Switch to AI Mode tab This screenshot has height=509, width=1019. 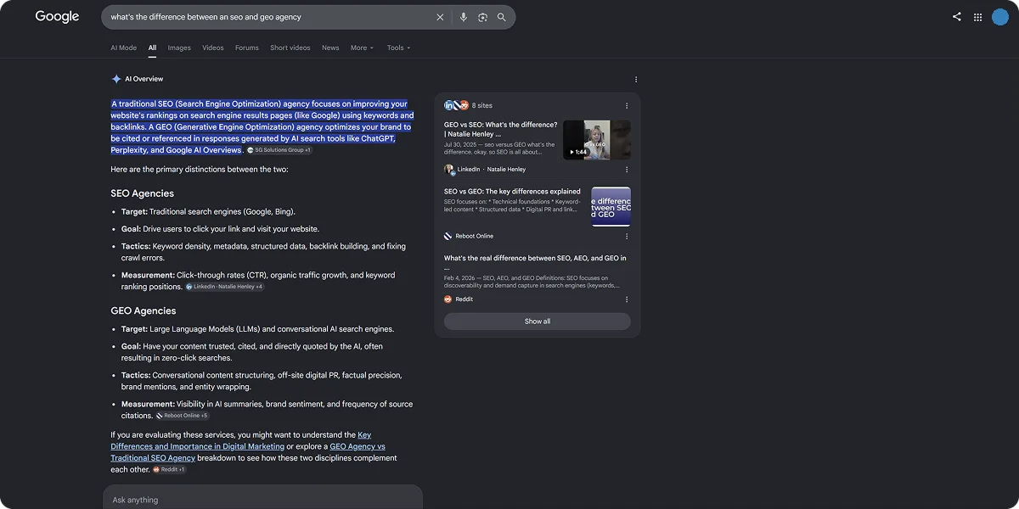[x=123, y=48]
